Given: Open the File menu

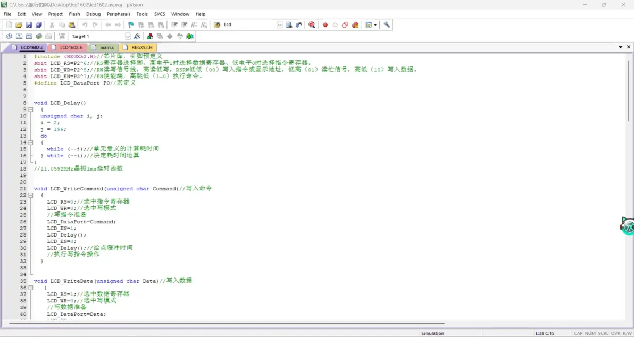Looking at the screenshot, I should click(x=7, y=14).
